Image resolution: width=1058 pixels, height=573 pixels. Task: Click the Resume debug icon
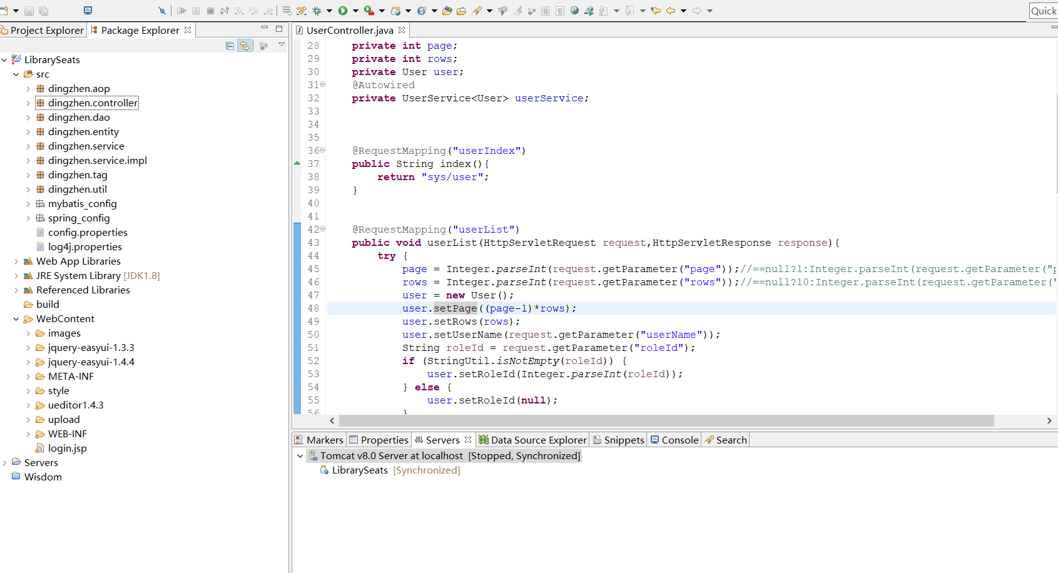coord(181,11)
